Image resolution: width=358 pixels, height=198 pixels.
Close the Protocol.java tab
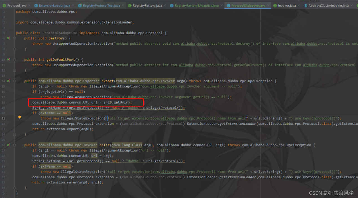[29, 5]
